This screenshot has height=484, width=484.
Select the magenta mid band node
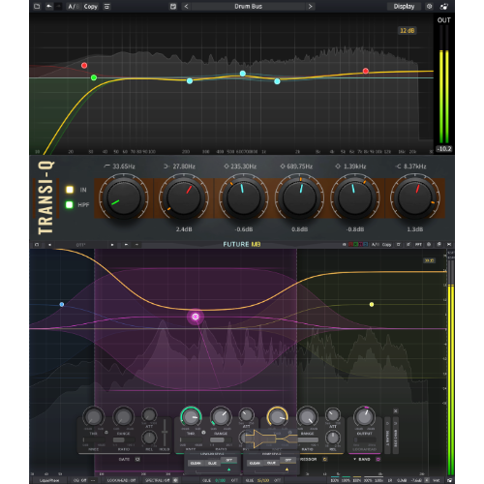pyautogui.click(x=196, y=317)
